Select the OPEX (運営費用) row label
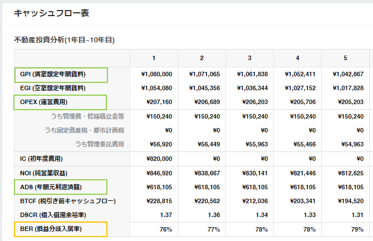Image resolution: width=373 pixels, height=241 pixels. [x=44, y=102]
